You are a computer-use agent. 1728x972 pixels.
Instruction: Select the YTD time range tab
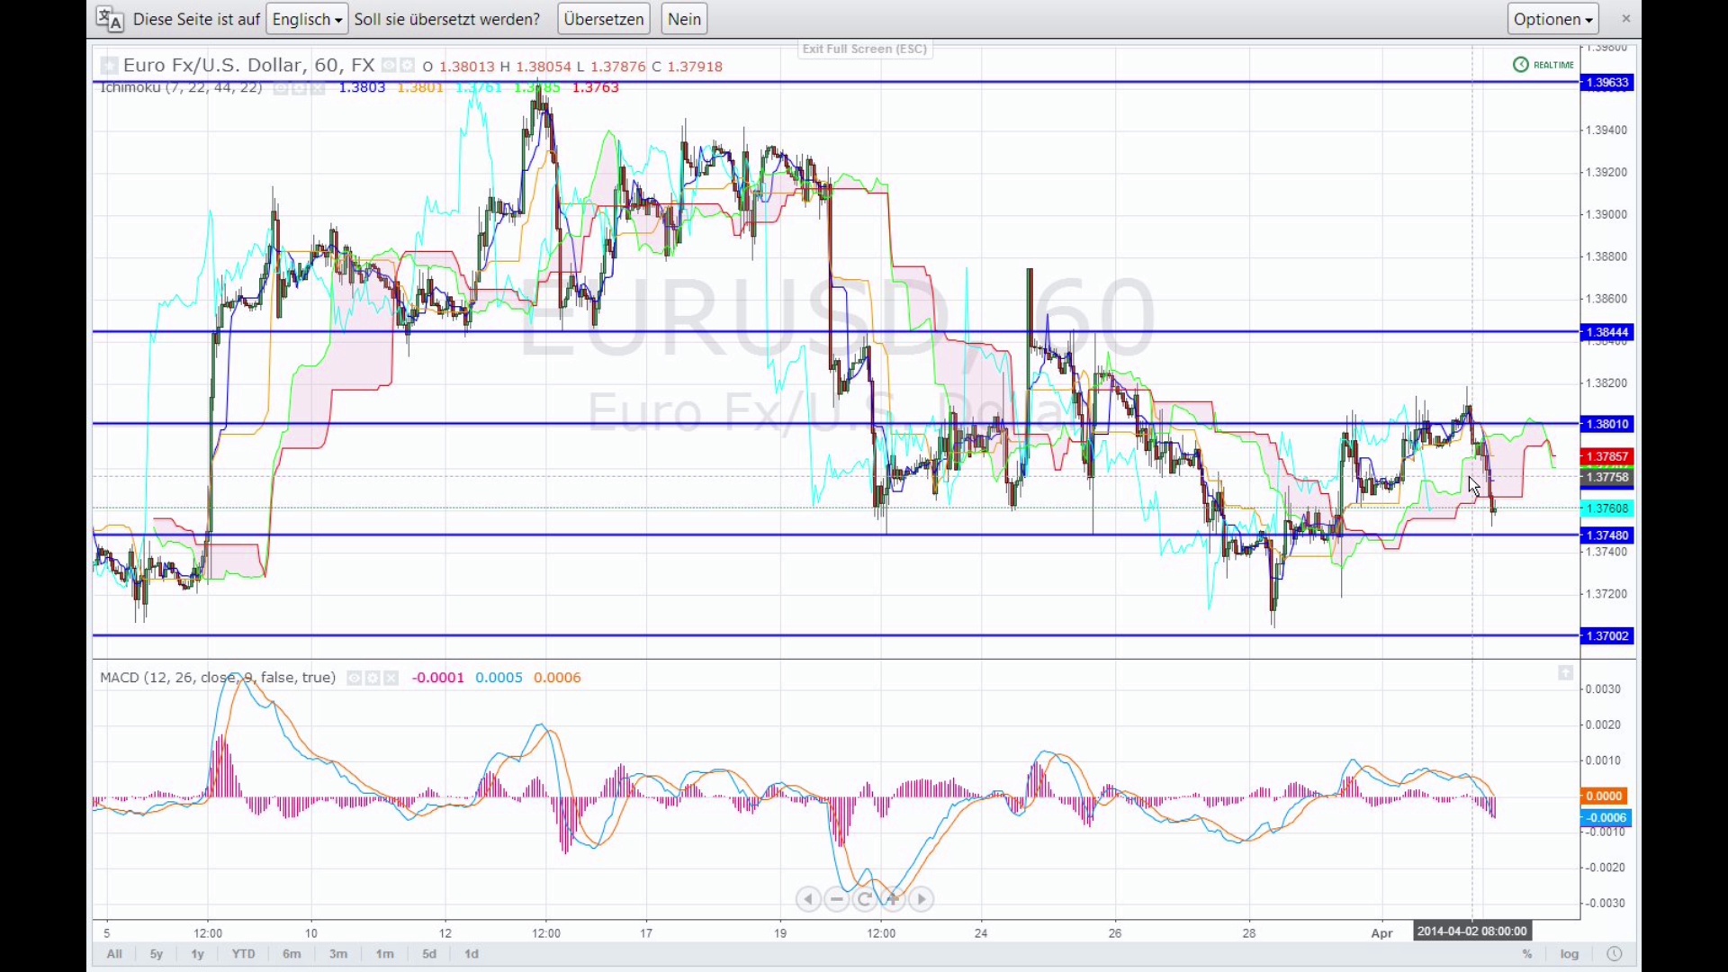243,954
